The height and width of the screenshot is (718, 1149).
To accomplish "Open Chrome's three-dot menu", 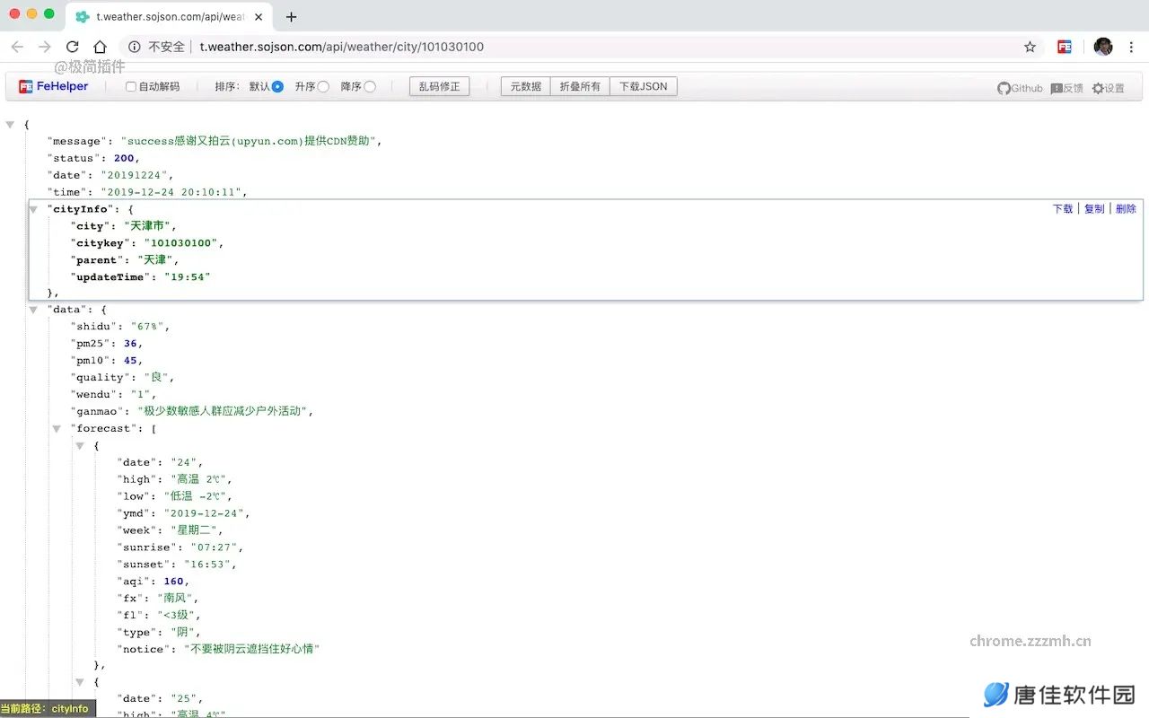I will 1132,47.
